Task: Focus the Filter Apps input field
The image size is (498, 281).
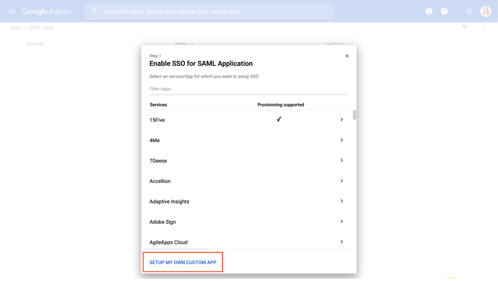Action: 249,89
